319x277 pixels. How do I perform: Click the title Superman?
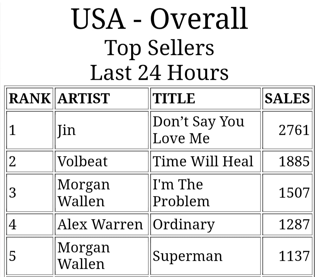[x=187, y=256]
